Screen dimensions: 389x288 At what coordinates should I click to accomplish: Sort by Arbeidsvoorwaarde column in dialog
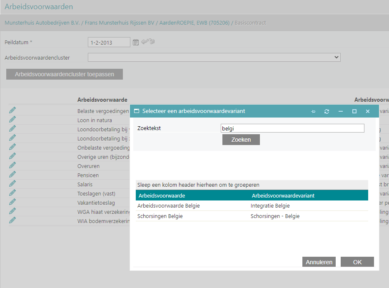click(x=162, y=195)
